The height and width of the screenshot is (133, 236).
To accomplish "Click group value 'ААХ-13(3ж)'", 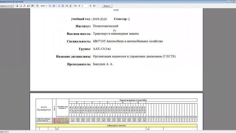I will pyautogui.click(x=102, y=49).
